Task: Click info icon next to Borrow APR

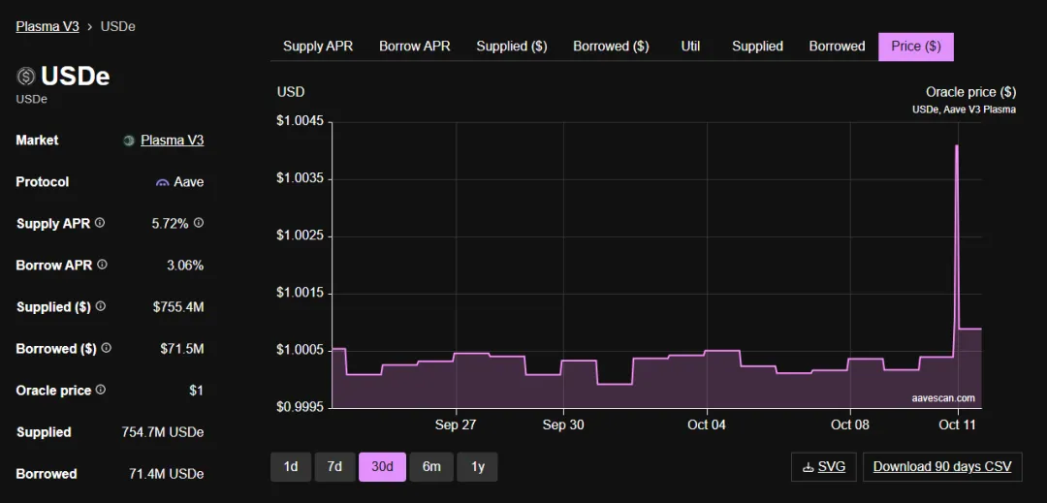Action: [102, 265]
